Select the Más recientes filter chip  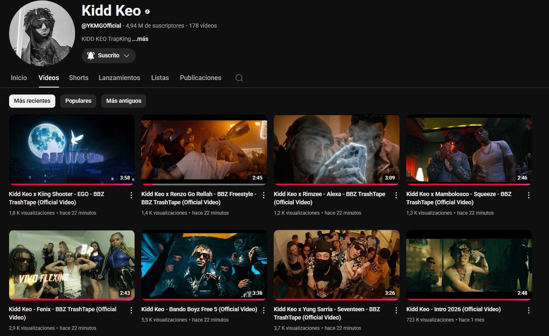click(x=32, y=101)
